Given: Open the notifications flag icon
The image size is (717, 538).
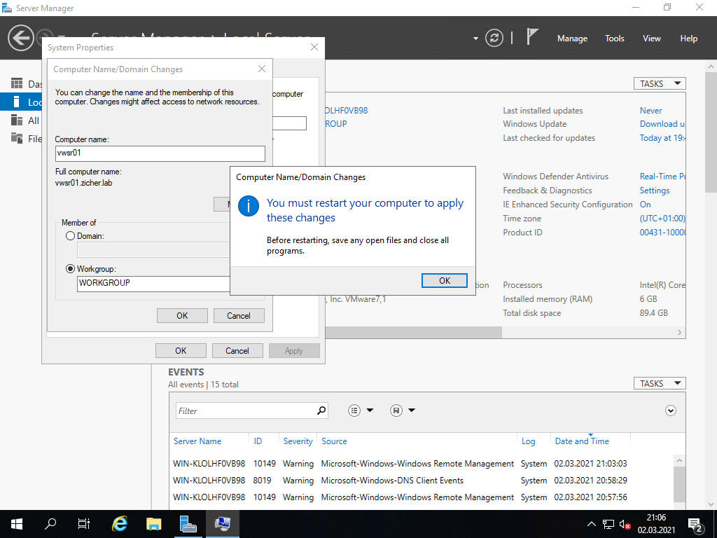Looking at the screenshot, I should point(532,37).
